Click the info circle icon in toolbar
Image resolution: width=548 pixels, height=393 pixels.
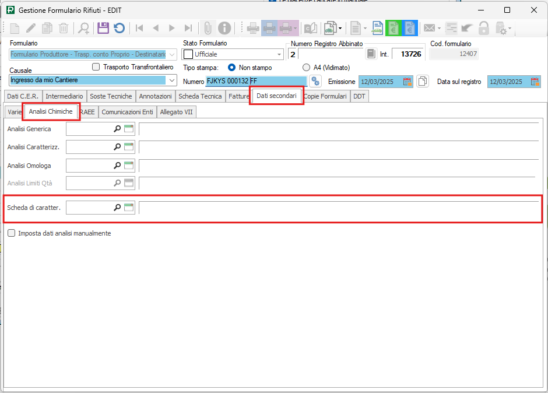pos(224,27)
